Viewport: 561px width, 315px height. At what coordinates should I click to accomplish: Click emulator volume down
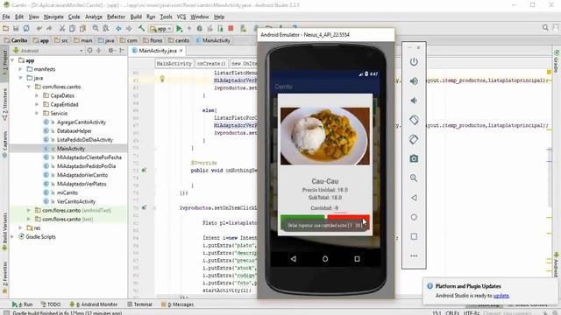point(414,101)
